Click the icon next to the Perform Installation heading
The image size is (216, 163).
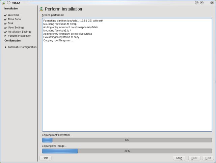click(41, 9)
